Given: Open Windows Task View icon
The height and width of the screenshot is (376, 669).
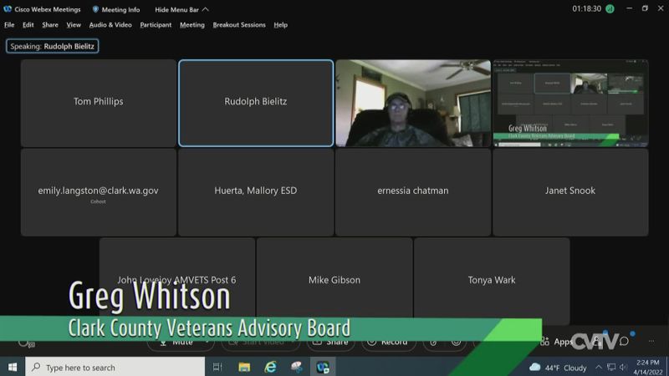Looking at the screenshot, I should [217, 367].
